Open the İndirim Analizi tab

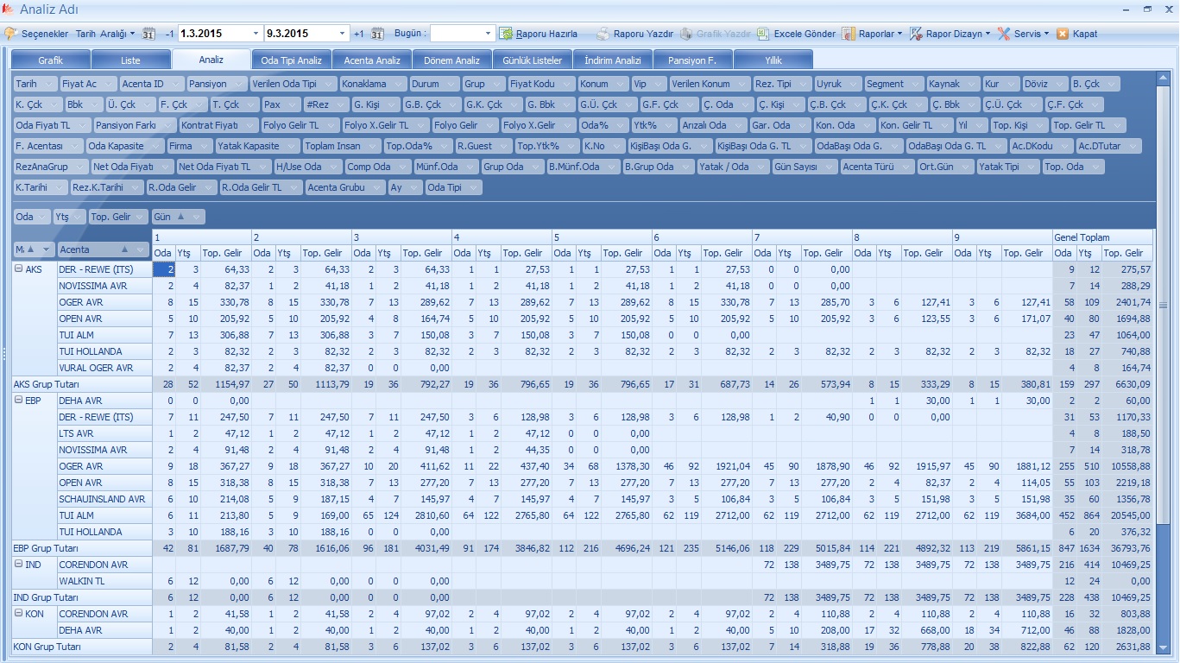[612, 60]
